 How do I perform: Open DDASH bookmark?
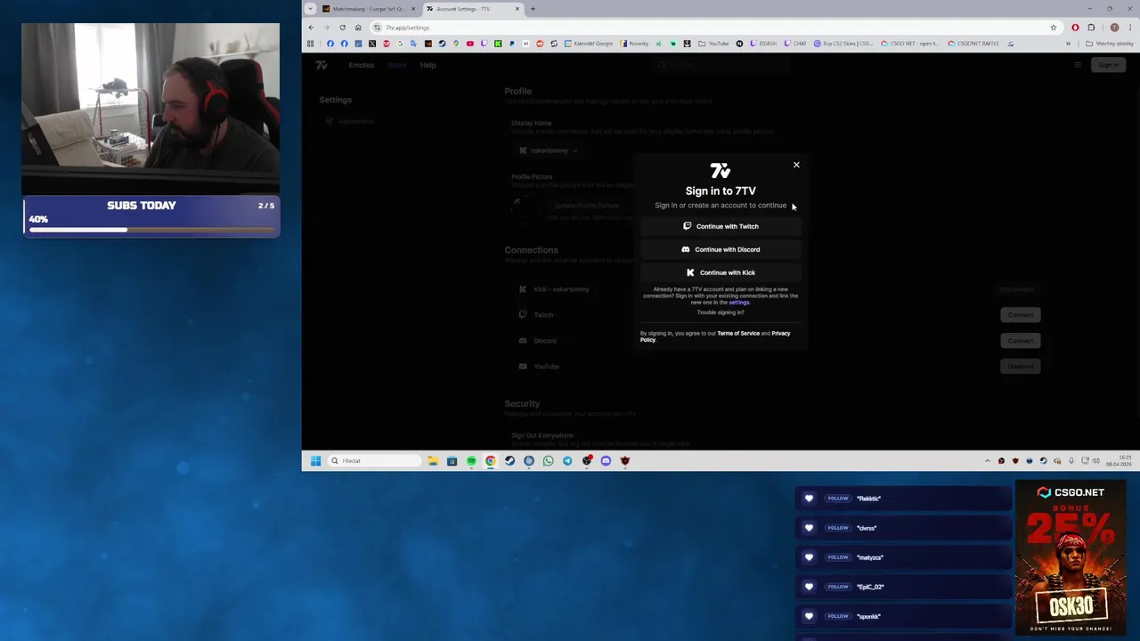(x=764, y=44)
